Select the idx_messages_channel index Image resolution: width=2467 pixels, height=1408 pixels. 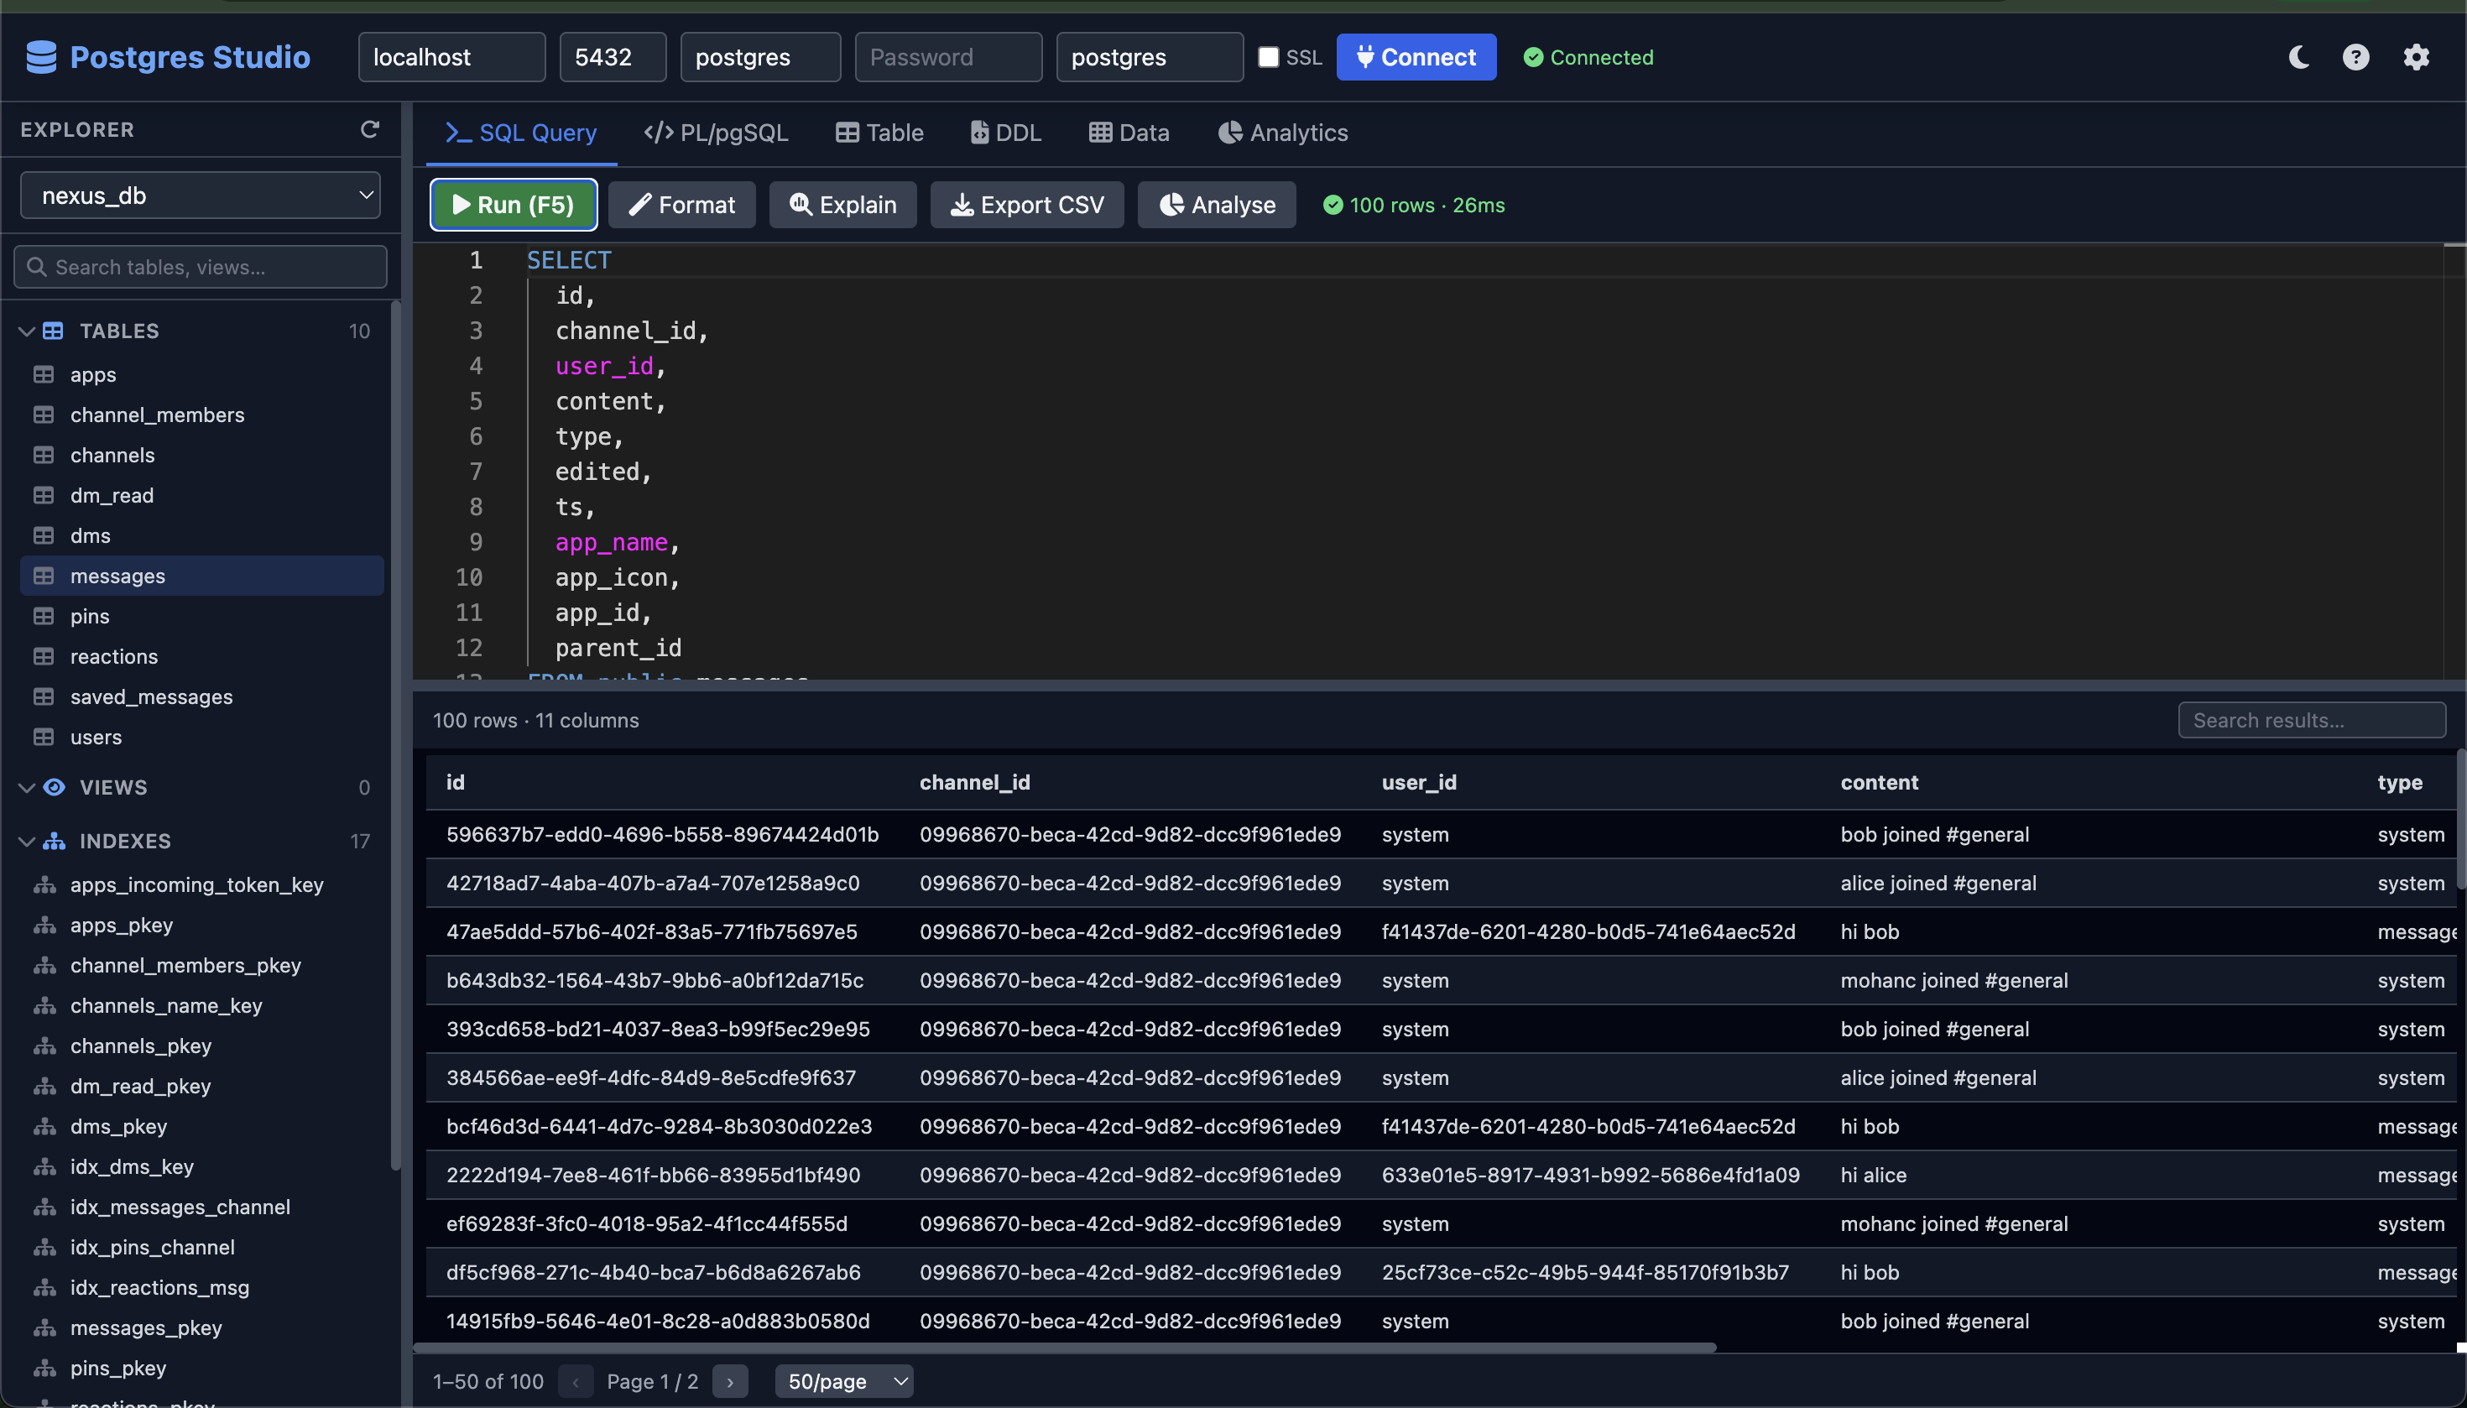pos(202,1207)
